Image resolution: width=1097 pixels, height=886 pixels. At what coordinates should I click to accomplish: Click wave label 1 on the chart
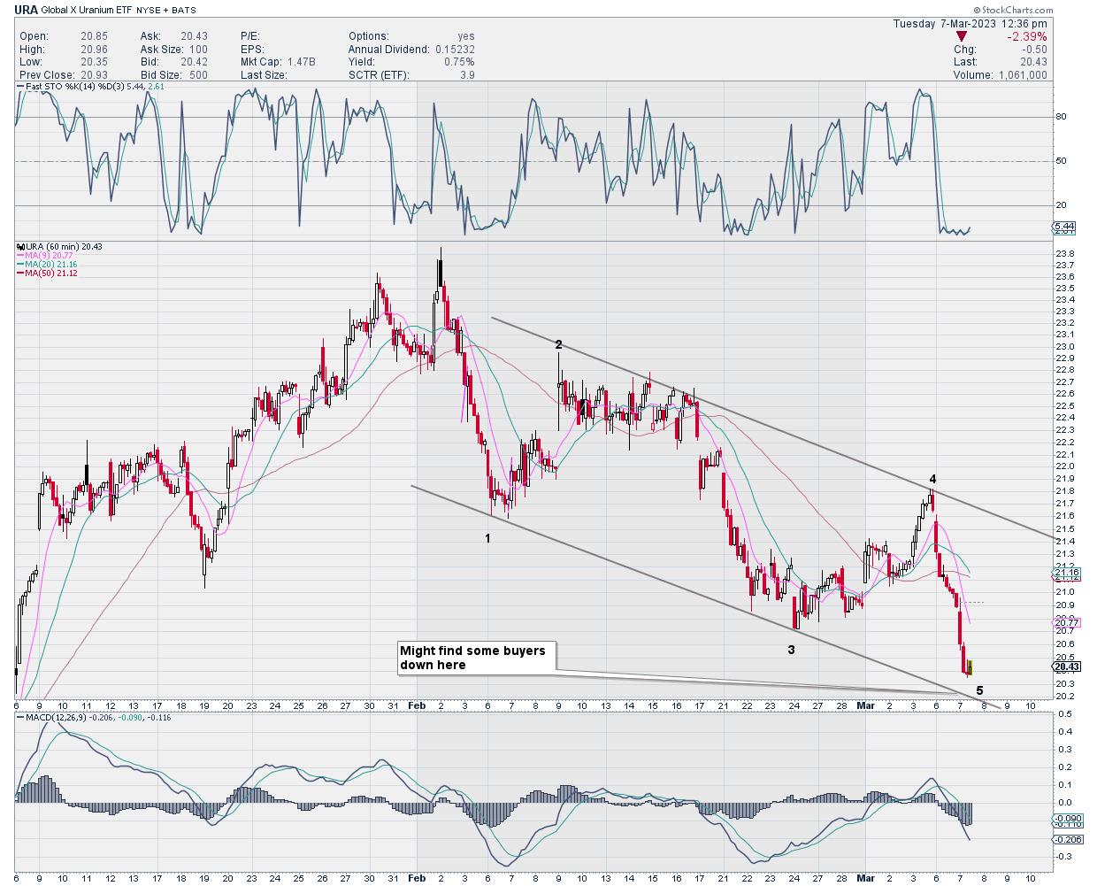(x=487, y=538)
